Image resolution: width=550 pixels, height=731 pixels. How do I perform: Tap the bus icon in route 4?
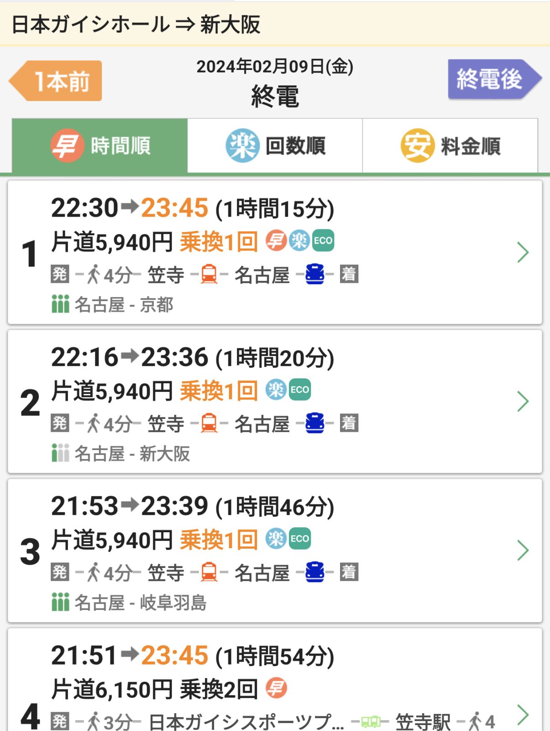pyautogui.click(x=370, y=722)
